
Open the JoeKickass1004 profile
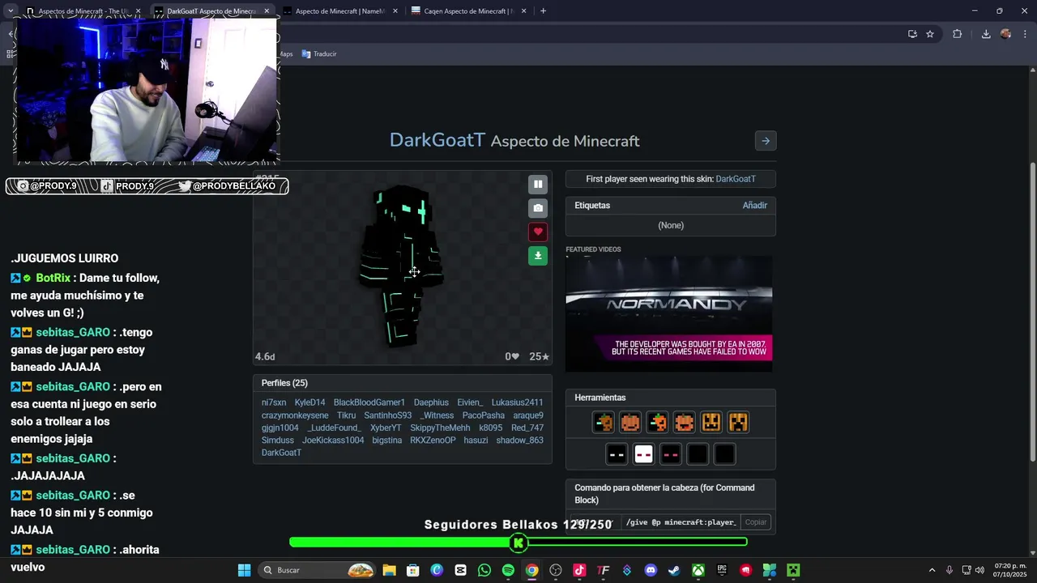(x=333, y=440)
